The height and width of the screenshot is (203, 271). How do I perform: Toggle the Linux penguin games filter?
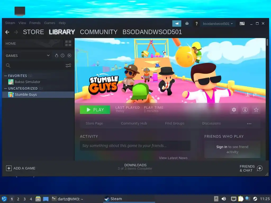pyautogui.click(x=56, y=56)
